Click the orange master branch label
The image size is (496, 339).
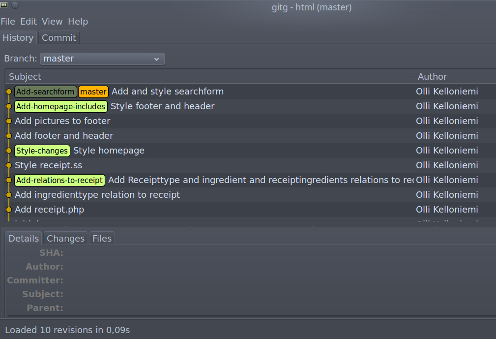click(93, 92)
